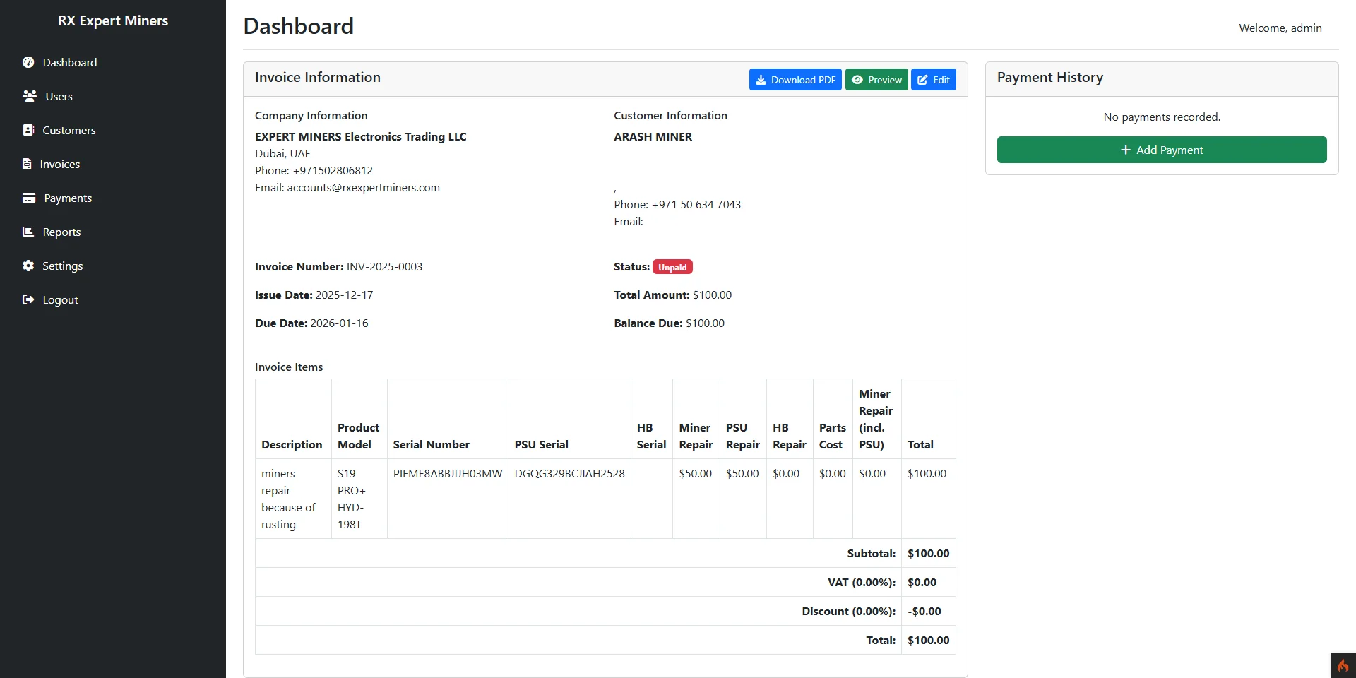Click the Dashboard gauge icon in sidebar
The height and width of the screenshot is (678, 1356).
[28, 62]
